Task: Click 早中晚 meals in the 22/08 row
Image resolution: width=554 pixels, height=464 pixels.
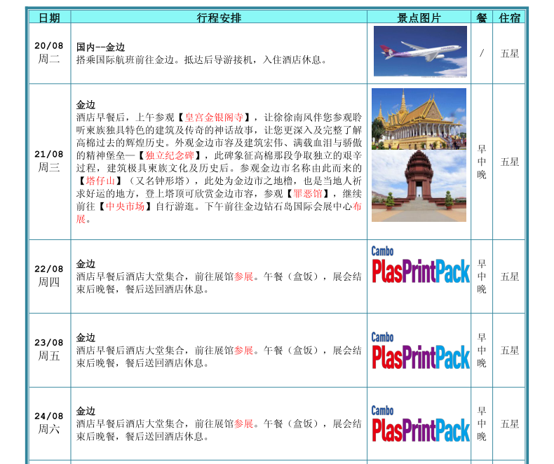Action: coord(482,276)
